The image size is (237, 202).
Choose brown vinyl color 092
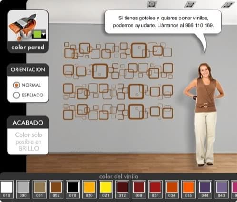point(56,189)
